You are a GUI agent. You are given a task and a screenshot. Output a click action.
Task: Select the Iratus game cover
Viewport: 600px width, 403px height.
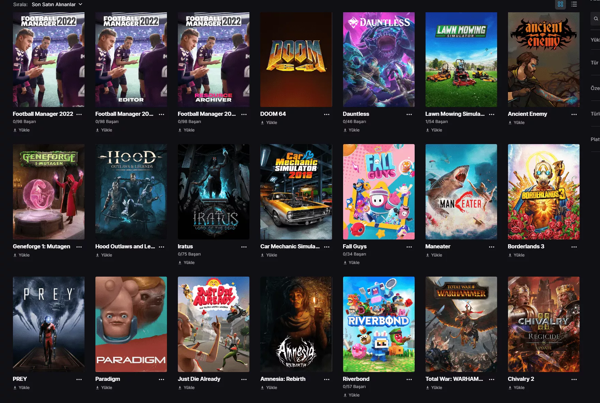214,192
